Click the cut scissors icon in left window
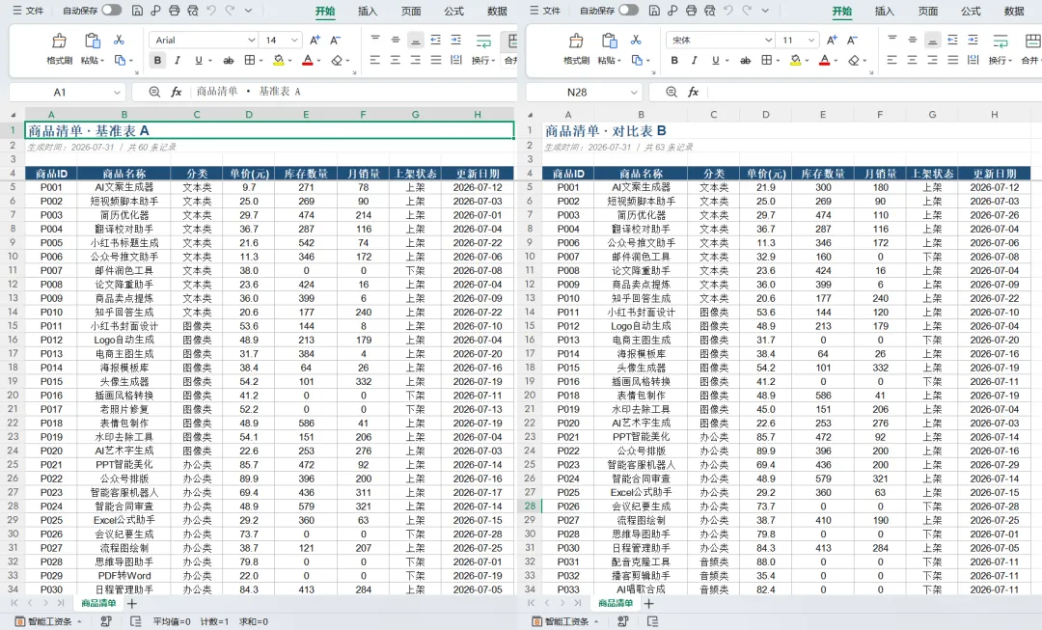Image resolution: width=1042 pixels, height=630 pixels. tap(119, 40)
